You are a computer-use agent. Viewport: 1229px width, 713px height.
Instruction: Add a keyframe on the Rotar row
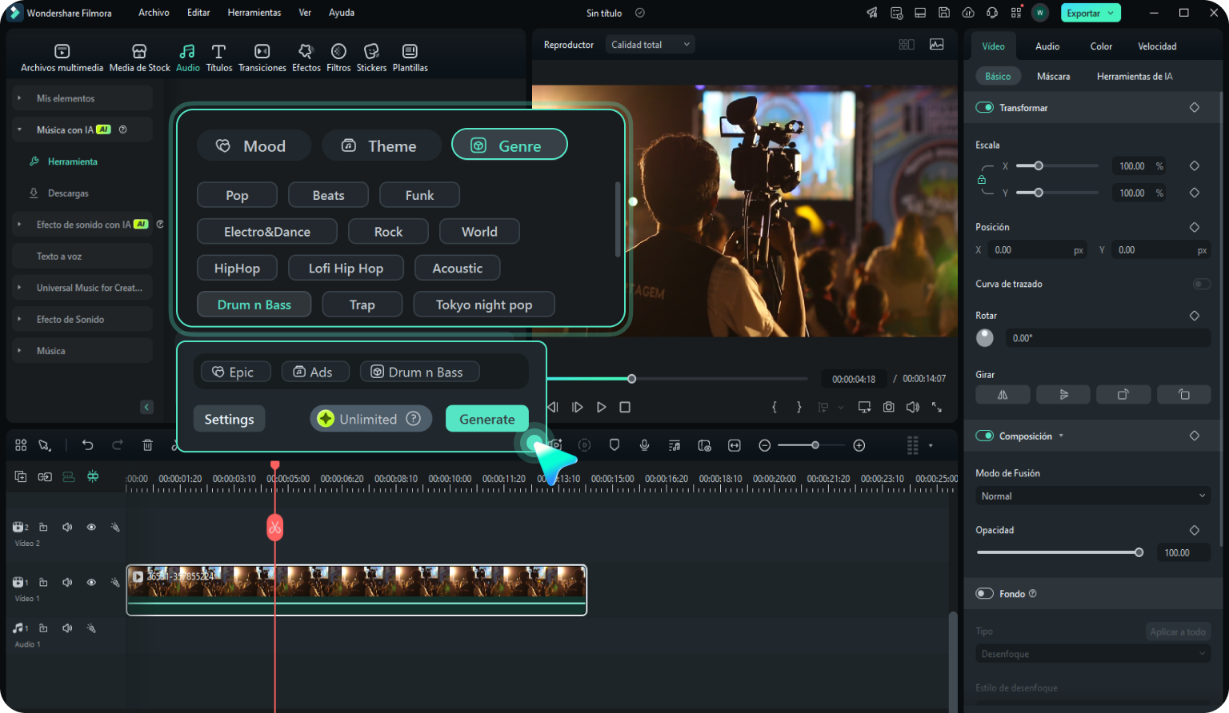(1195, 316)
